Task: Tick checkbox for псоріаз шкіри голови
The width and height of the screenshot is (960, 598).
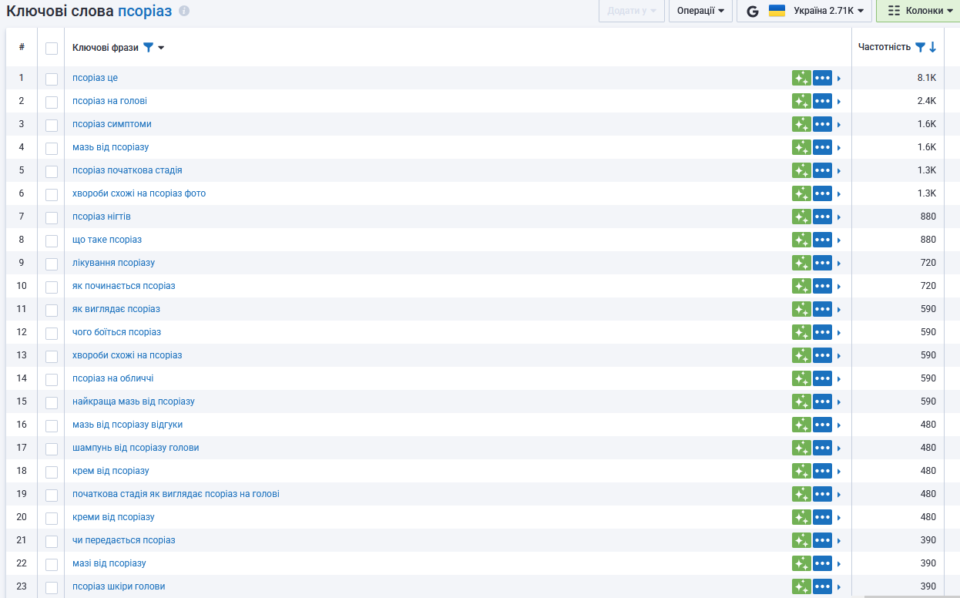Action: pos(52,587)
